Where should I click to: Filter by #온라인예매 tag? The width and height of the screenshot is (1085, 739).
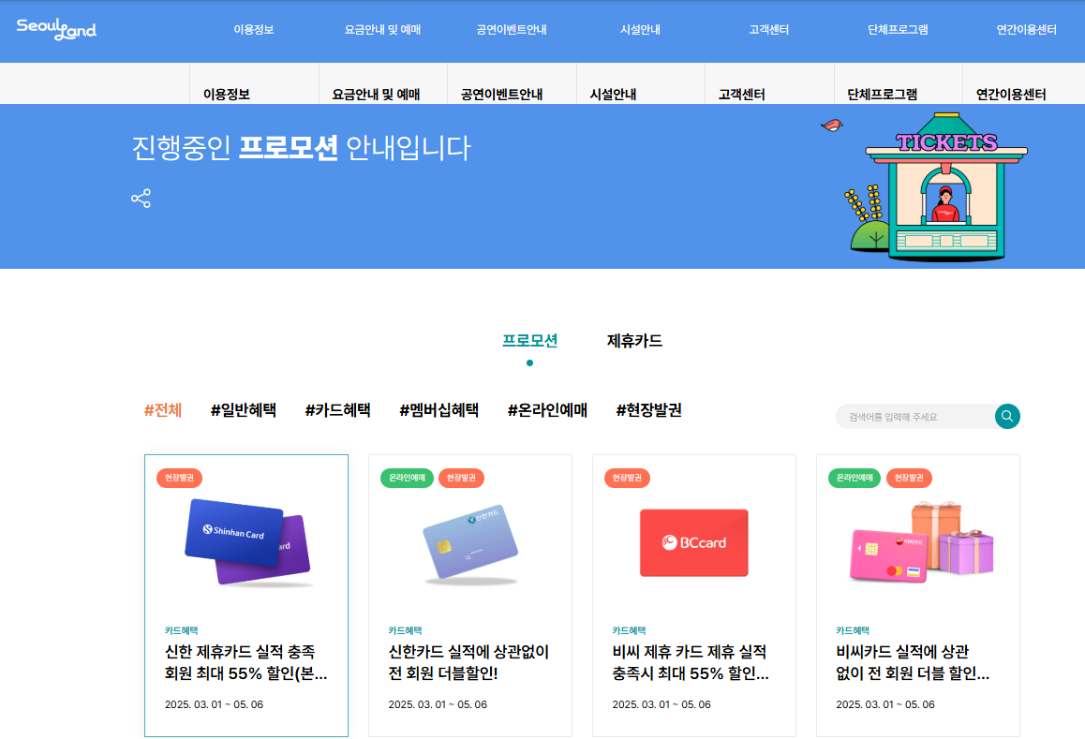point(547,409)
